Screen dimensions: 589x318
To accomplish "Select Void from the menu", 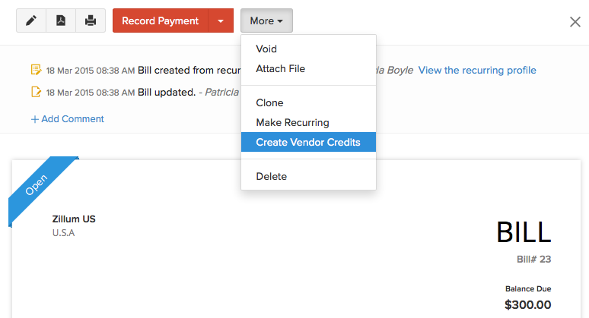I will (266, 49).
